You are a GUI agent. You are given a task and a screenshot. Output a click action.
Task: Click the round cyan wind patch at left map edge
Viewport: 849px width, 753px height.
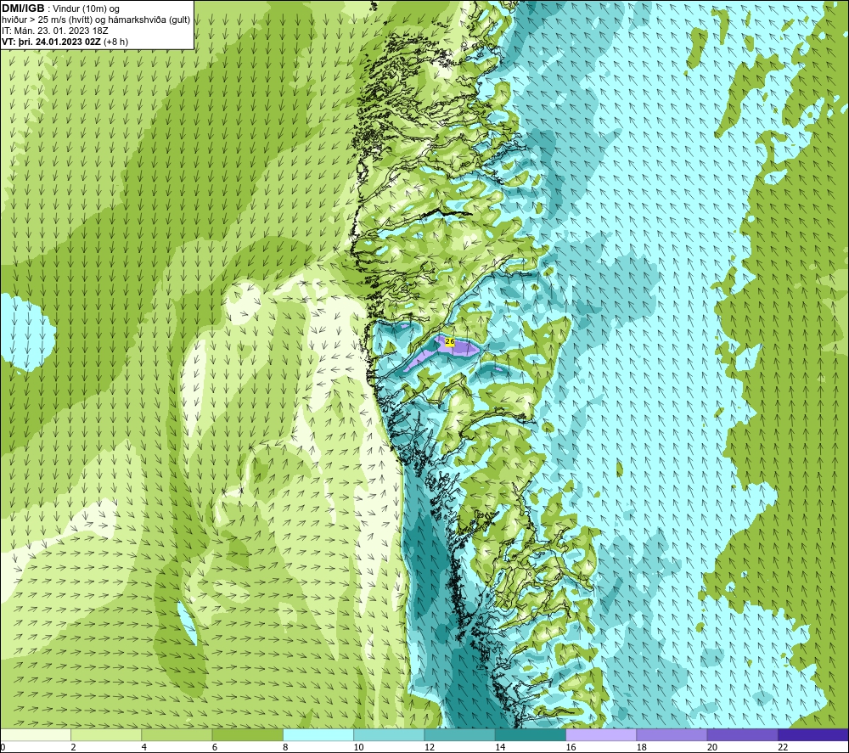click(25, 333)
